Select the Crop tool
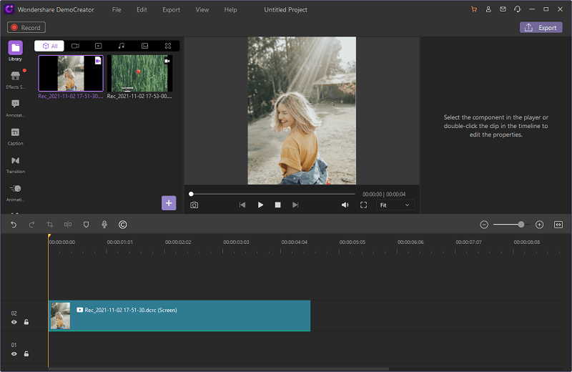This screenshot has width=572, height=372. point(50,225)
